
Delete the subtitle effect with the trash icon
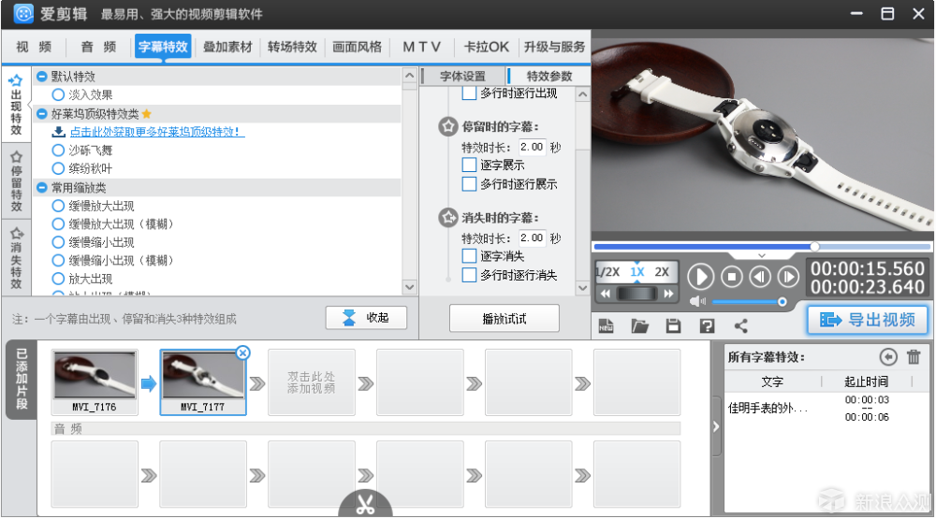[x=914, y=356]
